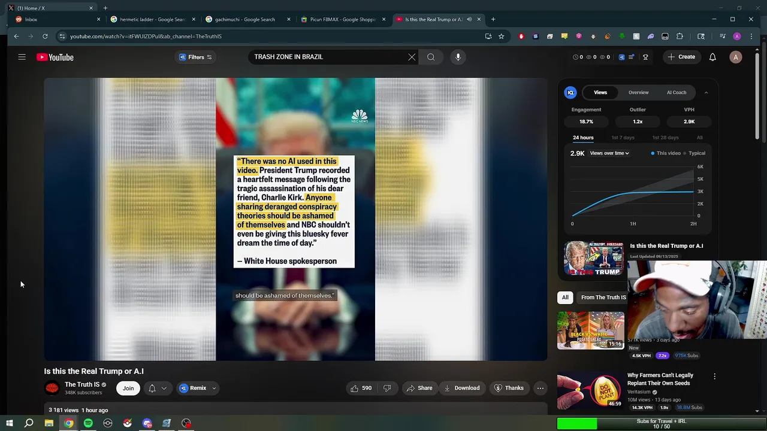Open Chrome three-dot menu

point(751,36)
